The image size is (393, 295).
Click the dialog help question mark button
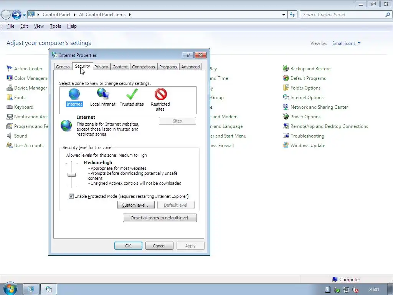pos(188,55)
